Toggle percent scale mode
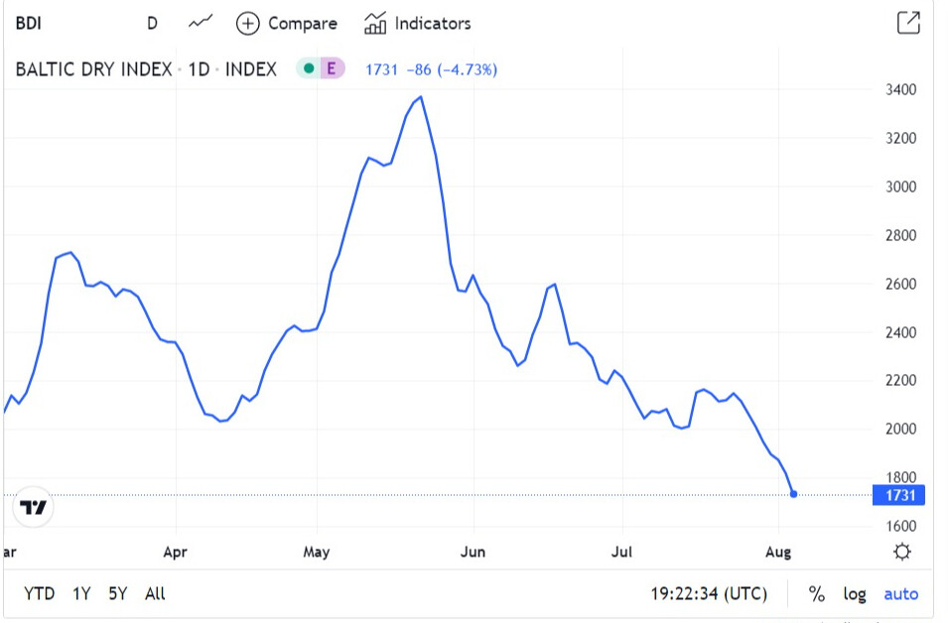 coord(816,594)
